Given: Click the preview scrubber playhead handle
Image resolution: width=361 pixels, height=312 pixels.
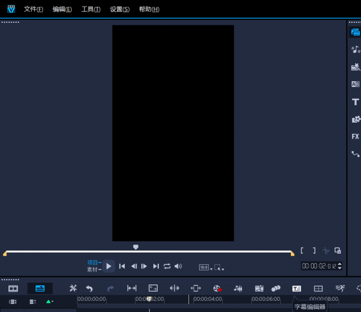Looking at the screenshot, I should click(136, 247).
